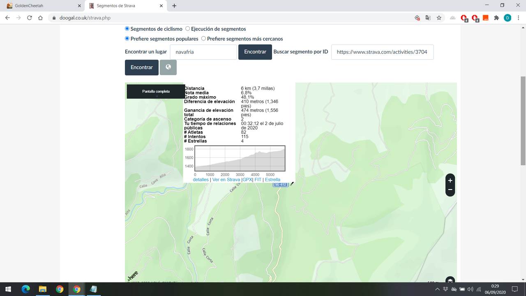Open active Chrome window in taskbar

[x=76, y=289]
